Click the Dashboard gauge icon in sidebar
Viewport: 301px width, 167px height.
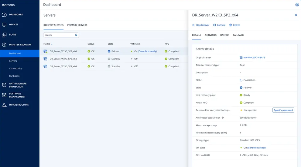(x=4, y=14)
